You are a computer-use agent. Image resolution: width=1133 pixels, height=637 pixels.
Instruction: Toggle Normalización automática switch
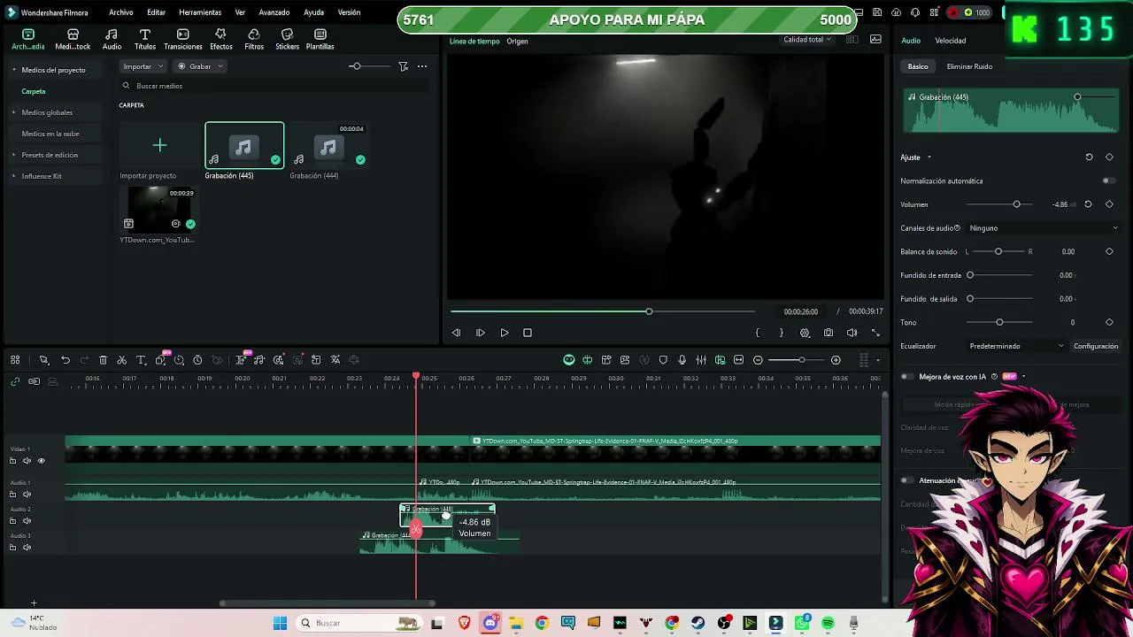pyautogui.click(x=1107, y=180)
